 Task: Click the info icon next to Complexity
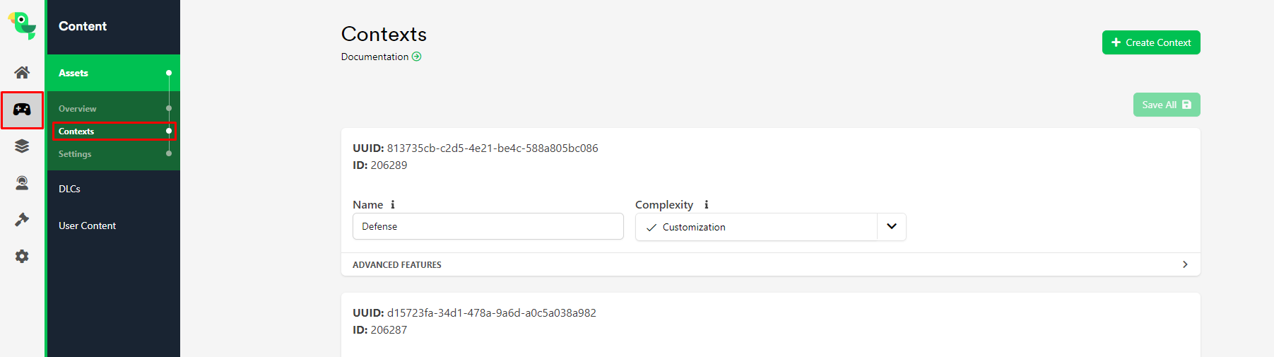pos(706,204)
